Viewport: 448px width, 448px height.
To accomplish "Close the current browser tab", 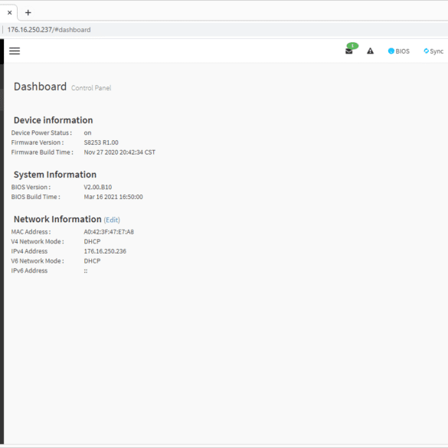I will pos(9,12).
